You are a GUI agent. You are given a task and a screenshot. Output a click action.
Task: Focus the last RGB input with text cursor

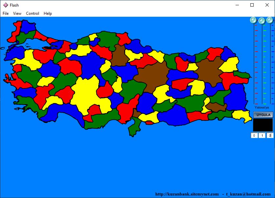pyautogui.click(x=270, y=135)
